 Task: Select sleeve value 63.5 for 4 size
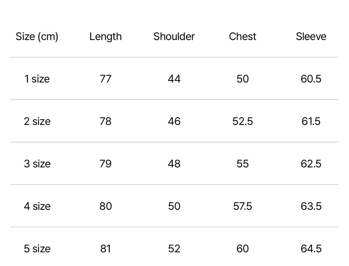coord(311,206)
